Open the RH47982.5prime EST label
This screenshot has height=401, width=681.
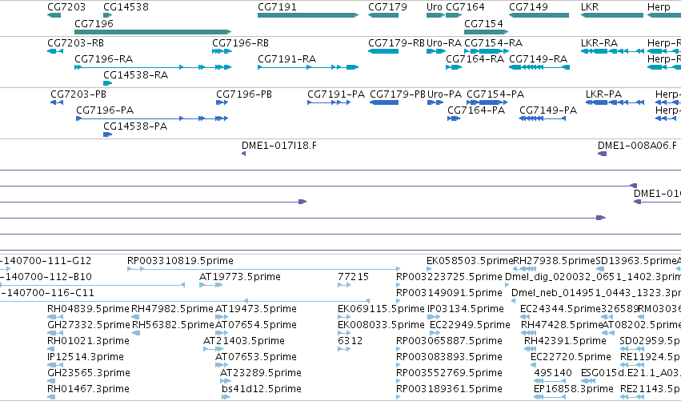(x=172, y=309)
